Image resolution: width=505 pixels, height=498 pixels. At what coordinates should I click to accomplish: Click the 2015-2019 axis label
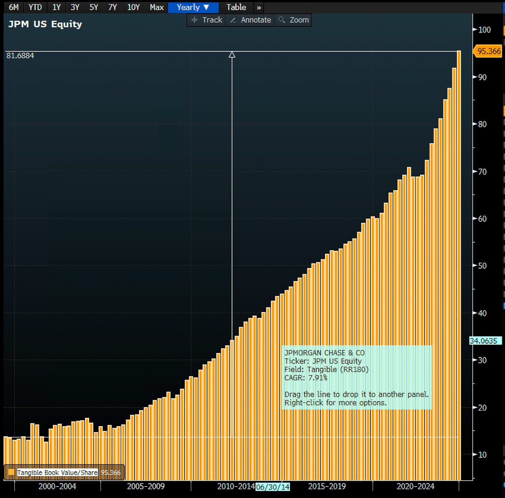[327, 486]
